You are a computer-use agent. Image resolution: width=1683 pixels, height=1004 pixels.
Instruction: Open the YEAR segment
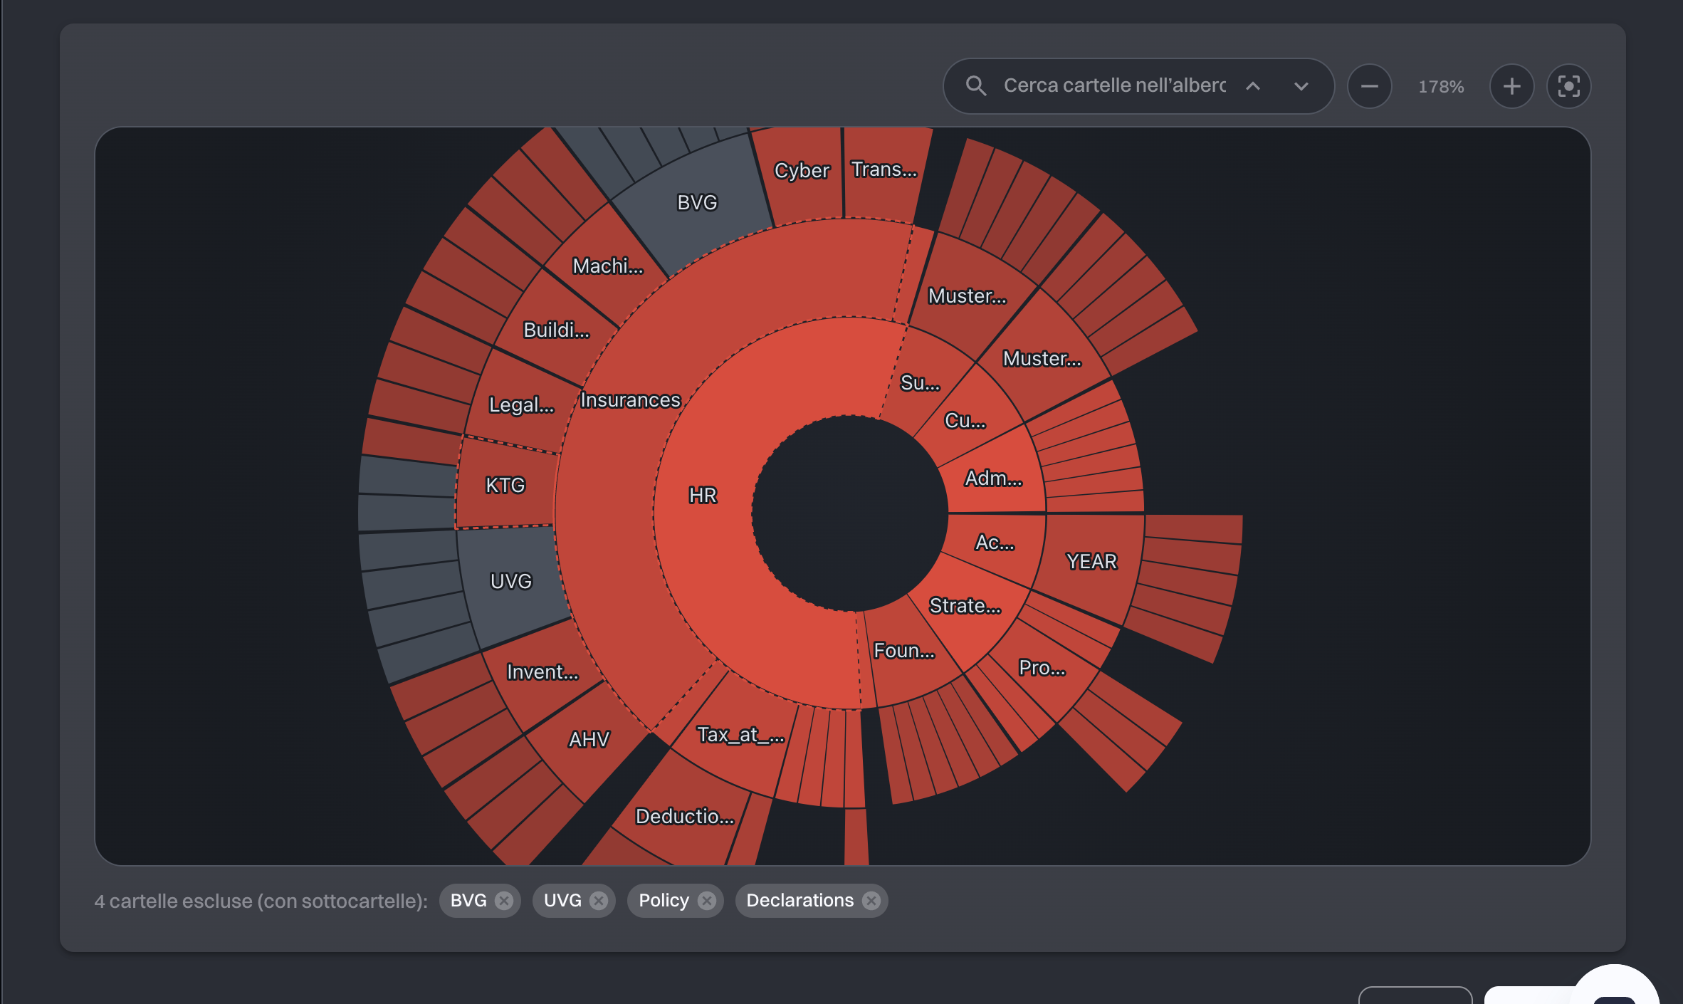click(x=1091, y=562)
